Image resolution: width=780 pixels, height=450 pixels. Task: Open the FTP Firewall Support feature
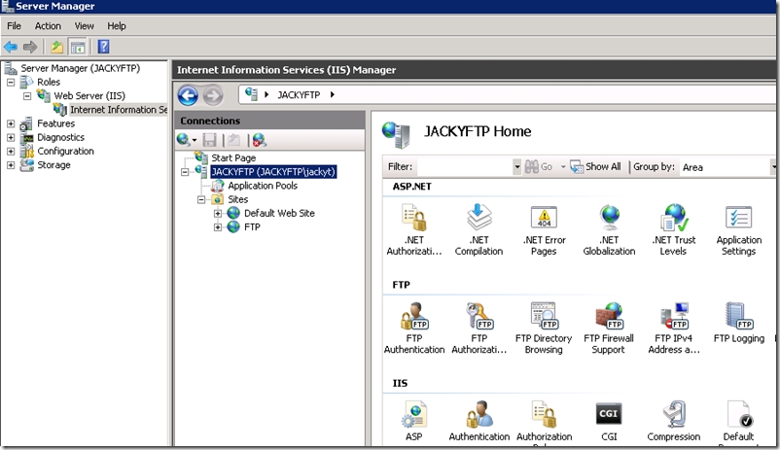click(609, 328)
